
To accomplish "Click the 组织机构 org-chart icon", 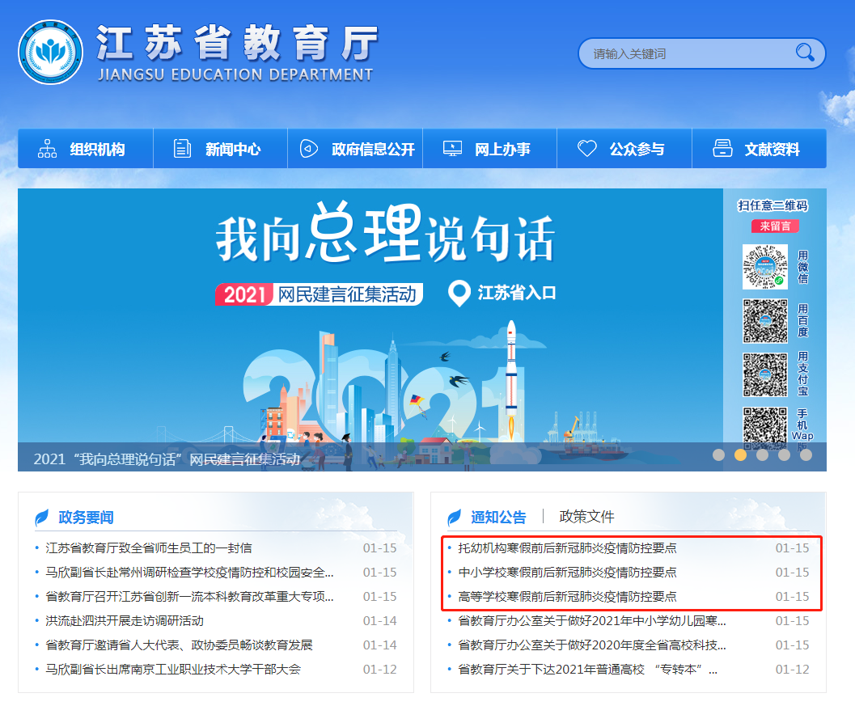I will point(48,149).
